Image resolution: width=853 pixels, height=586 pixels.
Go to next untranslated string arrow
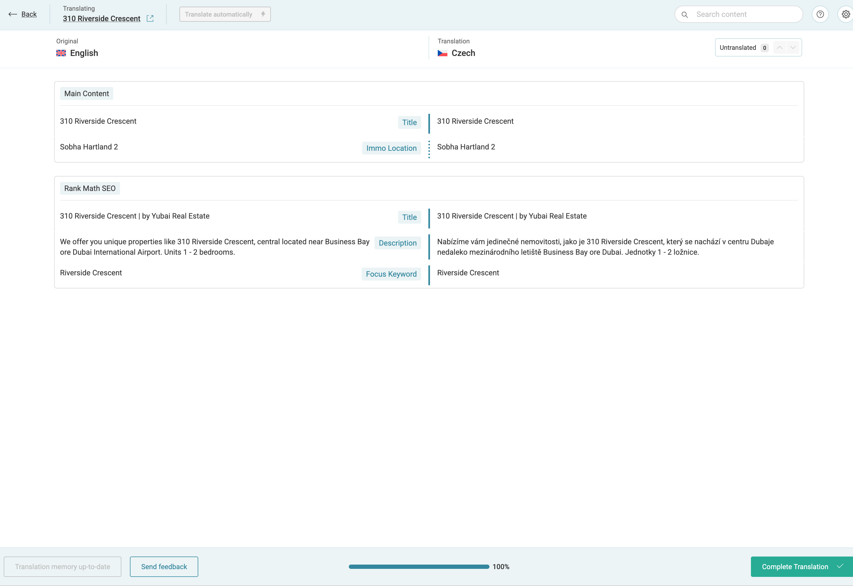tap(793, 48)
